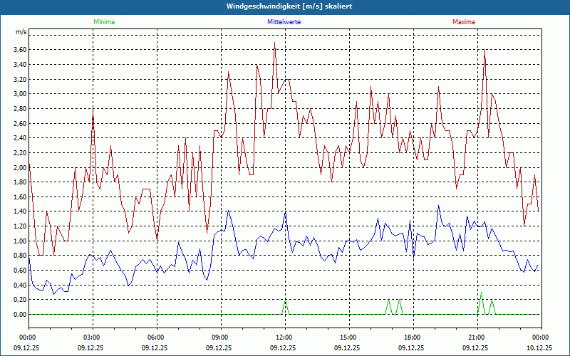Click the green Minima legend label
Image resolution: width=570 pixels, height=356 pixels.
coord(104,22)
